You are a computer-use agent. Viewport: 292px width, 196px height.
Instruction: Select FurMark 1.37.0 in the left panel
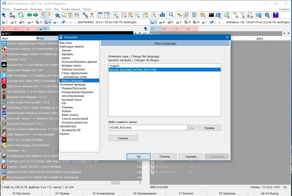(x=16, y=59)
